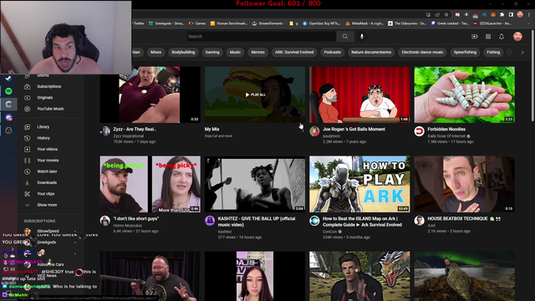
Task: Open the Spotify icon in the taskbar
Action: 8,91
